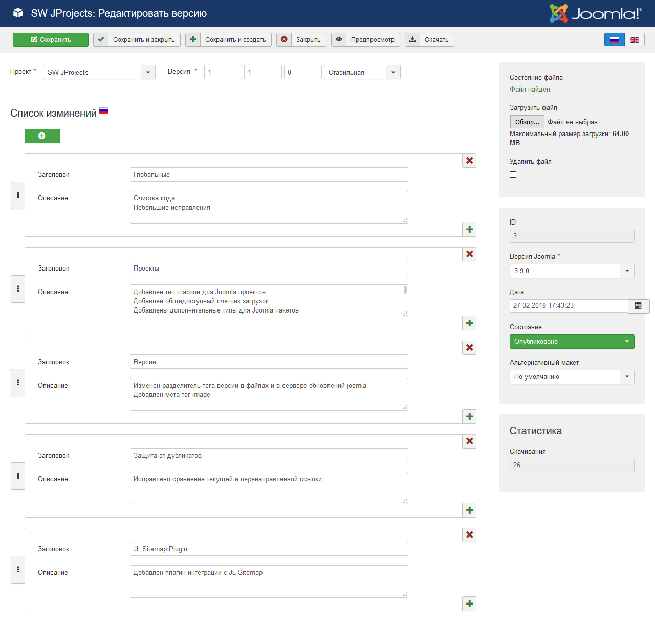The image size is (655, 625).
Task: Click the Файл не выбран text
Action: [x=574, y=122]
